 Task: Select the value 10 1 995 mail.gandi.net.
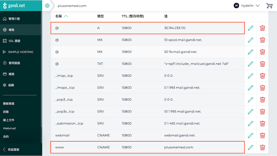coord(183,111)
